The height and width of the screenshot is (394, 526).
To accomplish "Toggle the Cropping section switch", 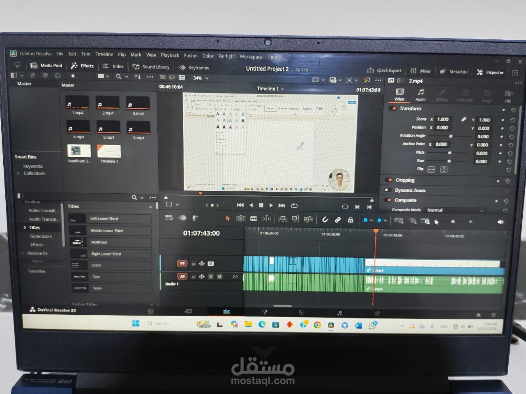I will pos(389,180).
